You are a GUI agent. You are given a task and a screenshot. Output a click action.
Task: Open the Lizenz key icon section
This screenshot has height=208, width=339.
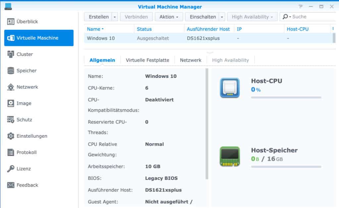tap(11, 169)
